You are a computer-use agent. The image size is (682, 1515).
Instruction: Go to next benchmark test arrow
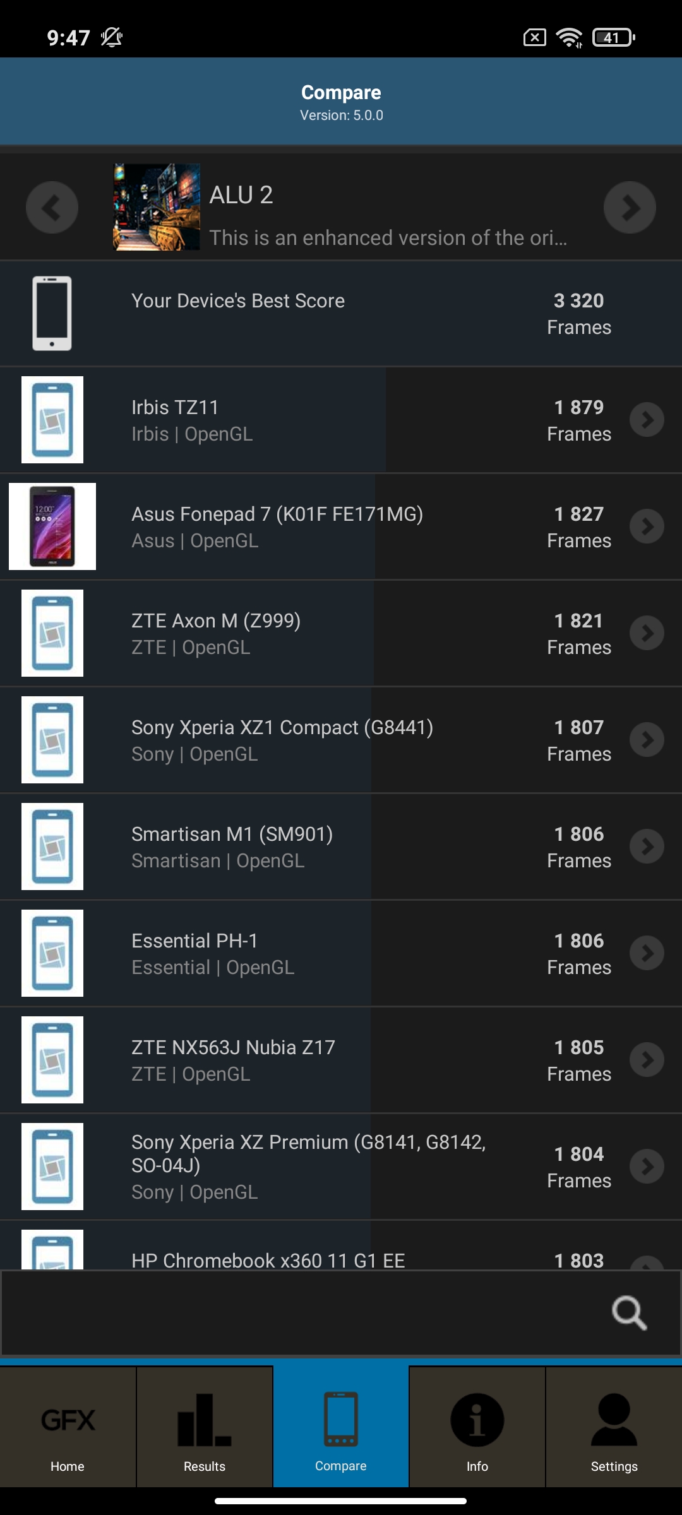click(x=630, y=208)
